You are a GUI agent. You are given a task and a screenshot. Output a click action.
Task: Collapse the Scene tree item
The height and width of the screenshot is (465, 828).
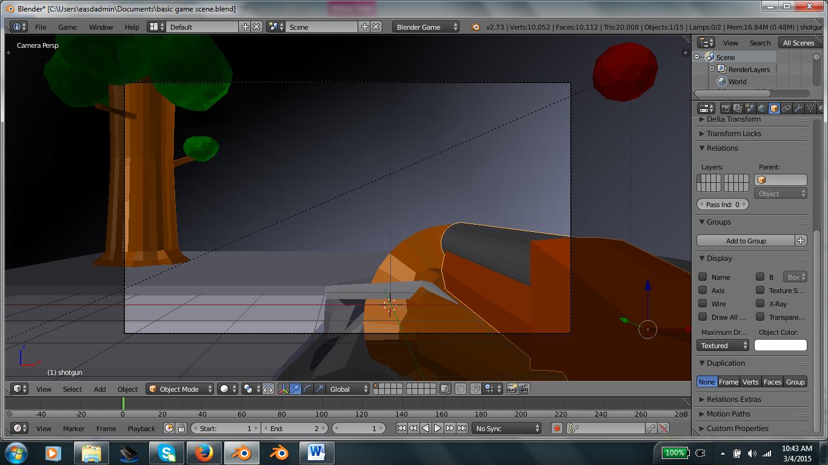coord(697,57)
